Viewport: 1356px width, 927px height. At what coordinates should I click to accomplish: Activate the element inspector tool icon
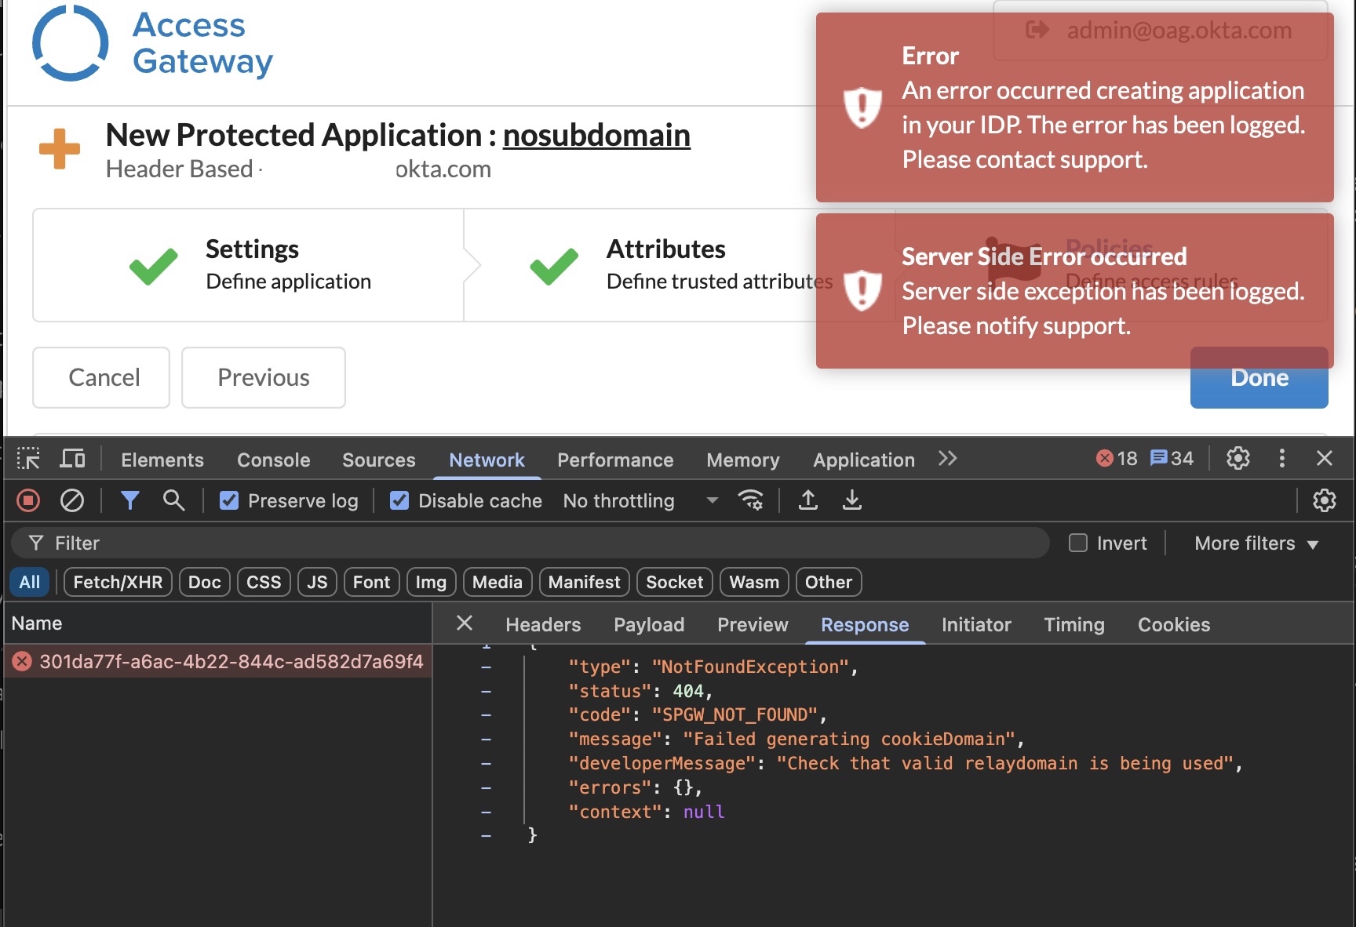(x=28, y=459)
